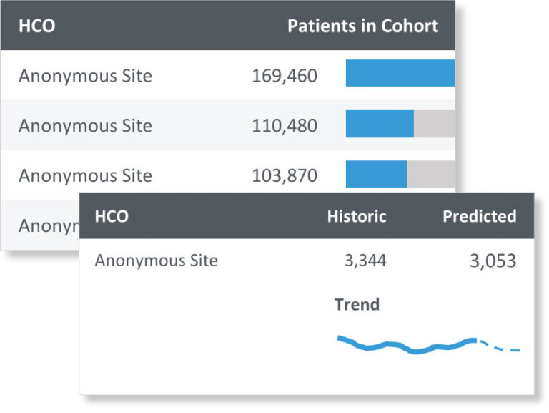The width and height of the screenshot is (549, 413).
Task: Click the HCO column header in back table
Action: tap(36, 26)
